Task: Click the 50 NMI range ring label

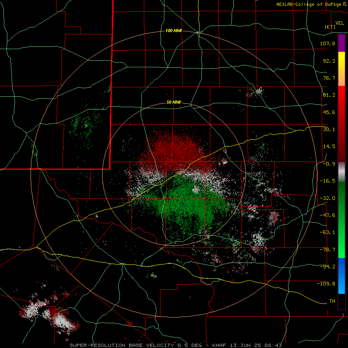Action: (x=174, y=102)
